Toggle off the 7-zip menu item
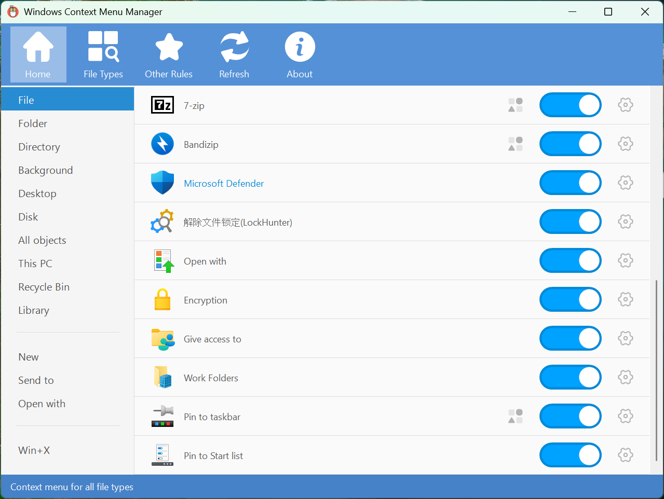 coord(571,105)
